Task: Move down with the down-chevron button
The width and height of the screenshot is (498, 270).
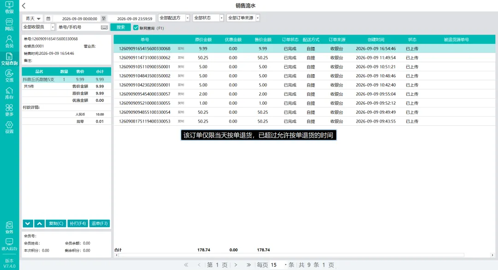Action: click(x=28, y=223)
